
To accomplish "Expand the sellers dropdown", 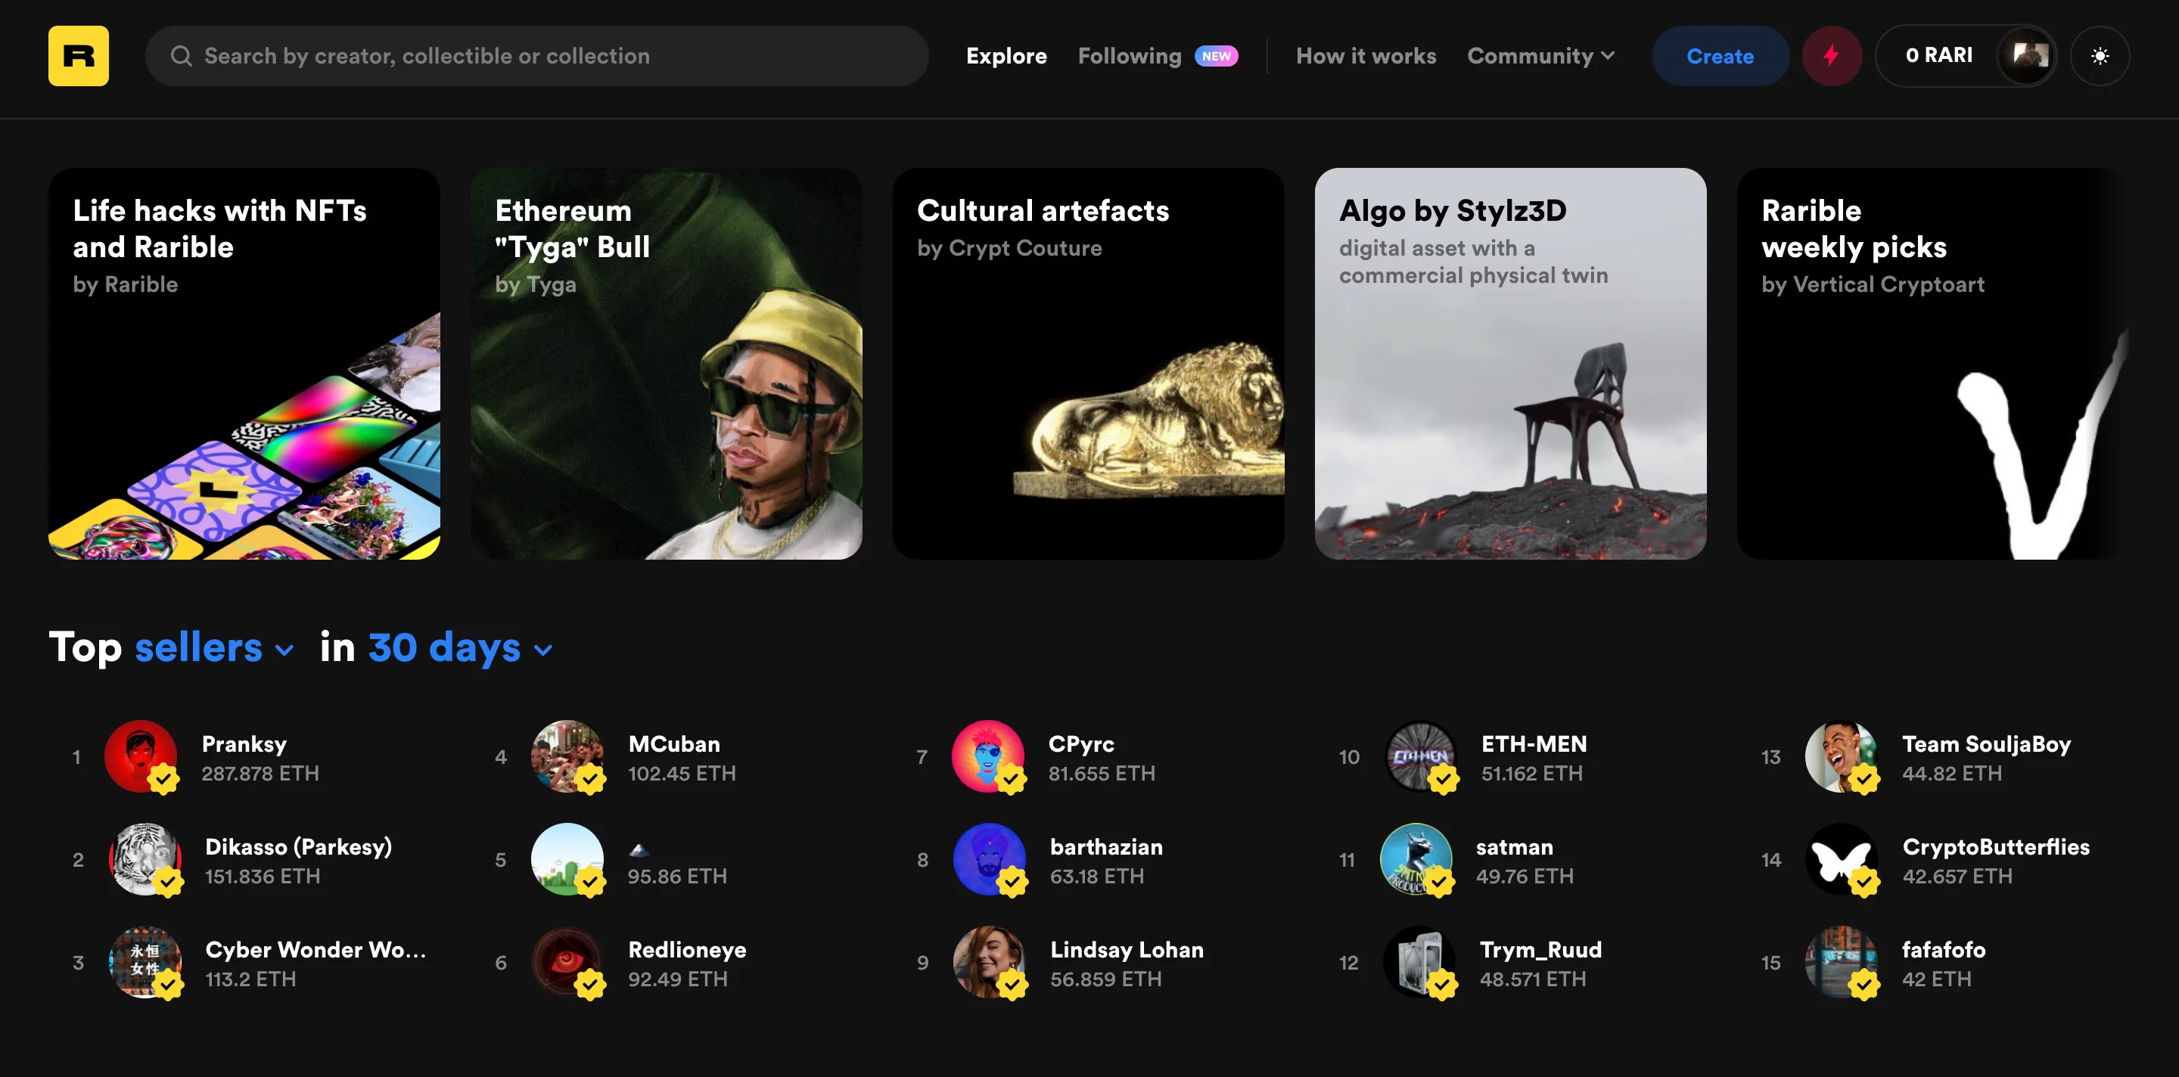I will pos(214,647).
